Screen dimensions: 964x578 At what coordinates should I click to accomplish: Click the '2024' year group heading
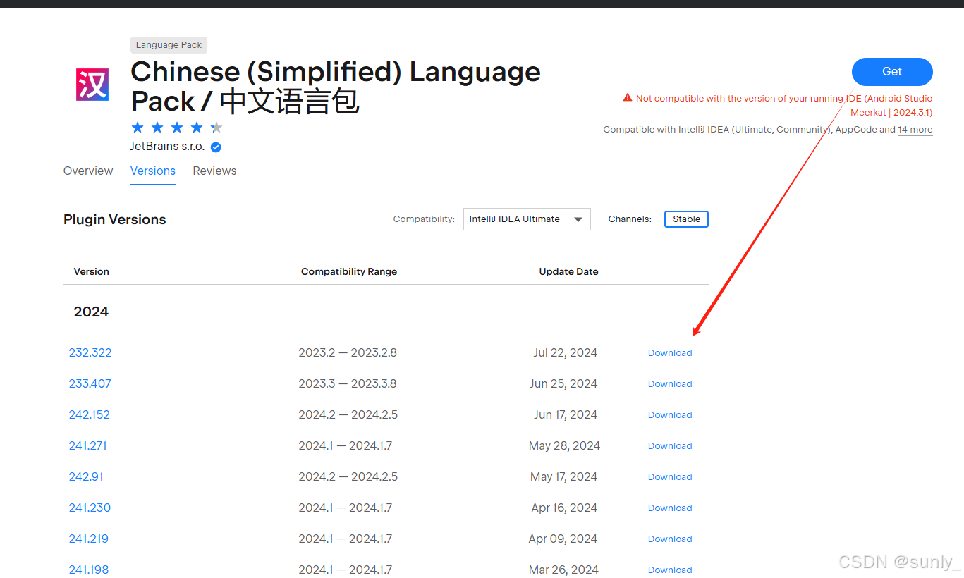tap(91, 312)
